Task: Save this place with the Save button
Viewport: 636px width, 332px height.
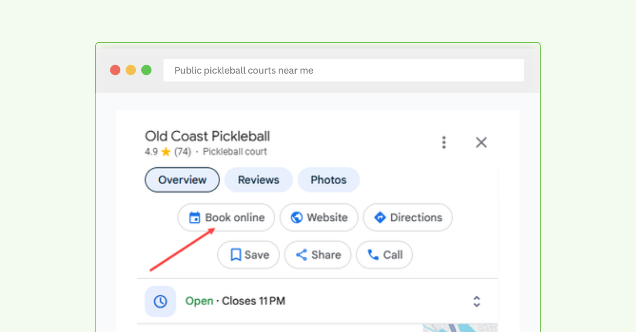Action: click(249, 255)
